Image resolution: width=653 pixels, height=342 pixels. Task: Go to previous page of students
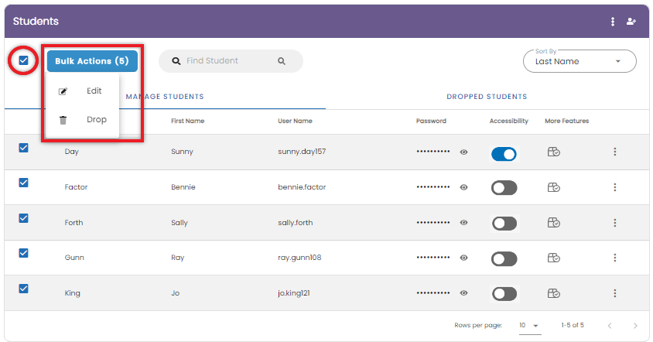tap(610, 326)
